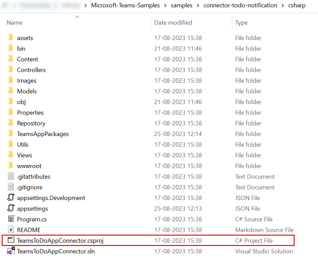The width and height of the screenshot is (318, 260).
Task: Select the Repository folder icon
Action: tap(11, 123)
